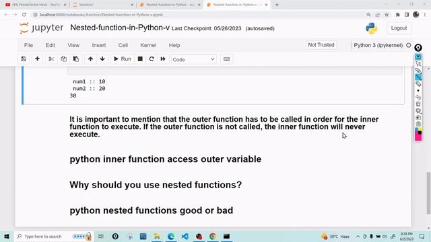Open the Help menu

(174, 45)
